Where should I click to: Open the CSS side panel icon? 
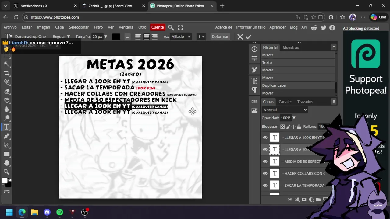[254, 101]
